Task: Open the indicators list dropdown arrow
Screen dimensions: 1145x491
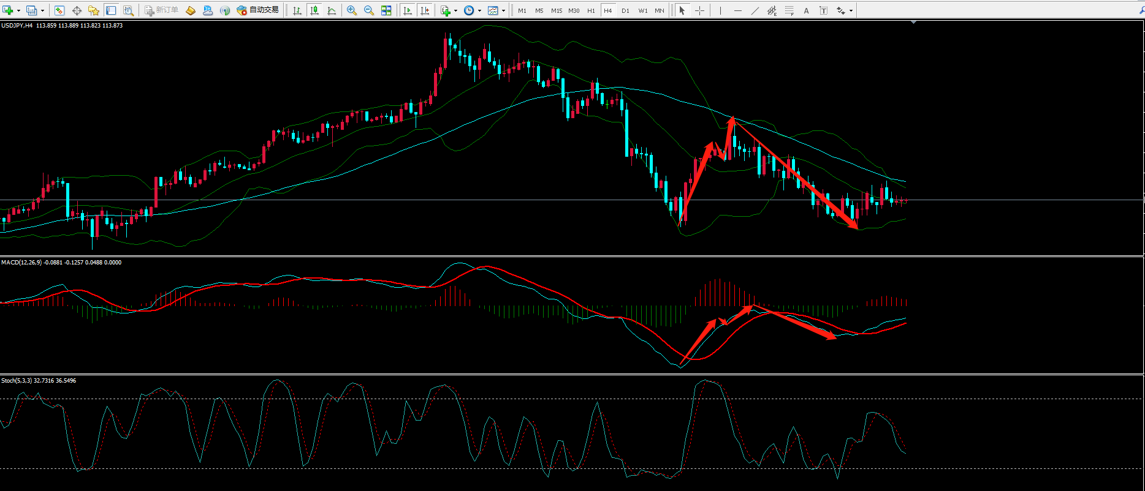Action: (455, 10)
